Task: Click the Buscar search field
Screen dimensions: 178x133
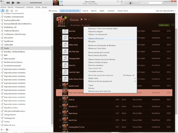Action: (151, 3)
